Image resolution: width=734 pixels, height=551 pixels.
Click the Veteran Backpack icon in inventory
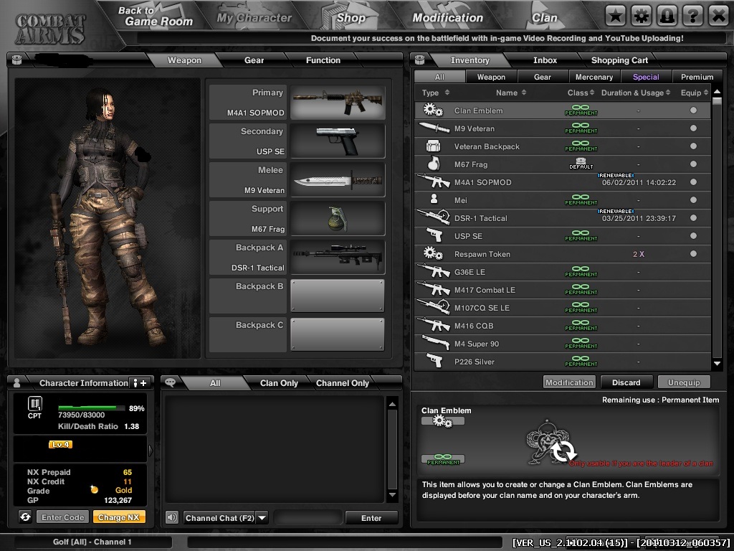coord(433,146)
